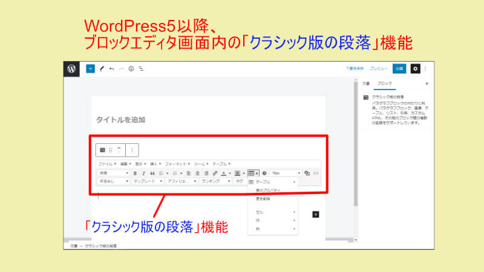Click the WordPress logo icon
The width and height of the screenshot is (484, 272).
[71, 69]
